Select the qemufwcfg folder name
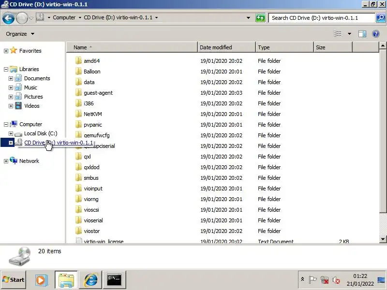Image resolution: width=387 pixels, height=290 pixels. [x=96, y=135]
